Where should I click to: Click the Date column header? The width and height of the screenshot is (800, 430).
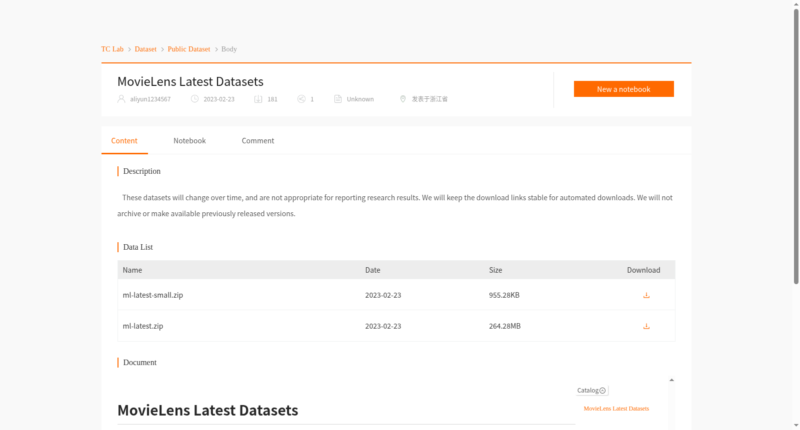click(372, 270)
